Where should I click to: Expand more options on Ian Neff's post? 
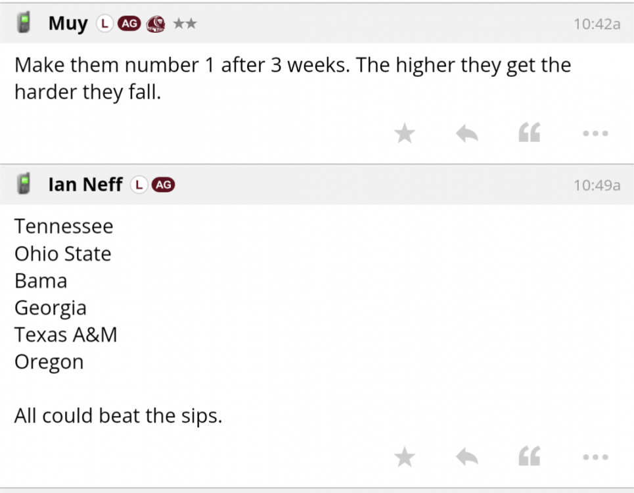coord(595,457)
